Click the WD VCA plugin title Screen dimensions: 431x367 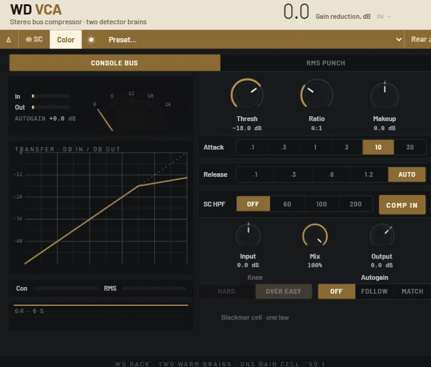(36, 10)
